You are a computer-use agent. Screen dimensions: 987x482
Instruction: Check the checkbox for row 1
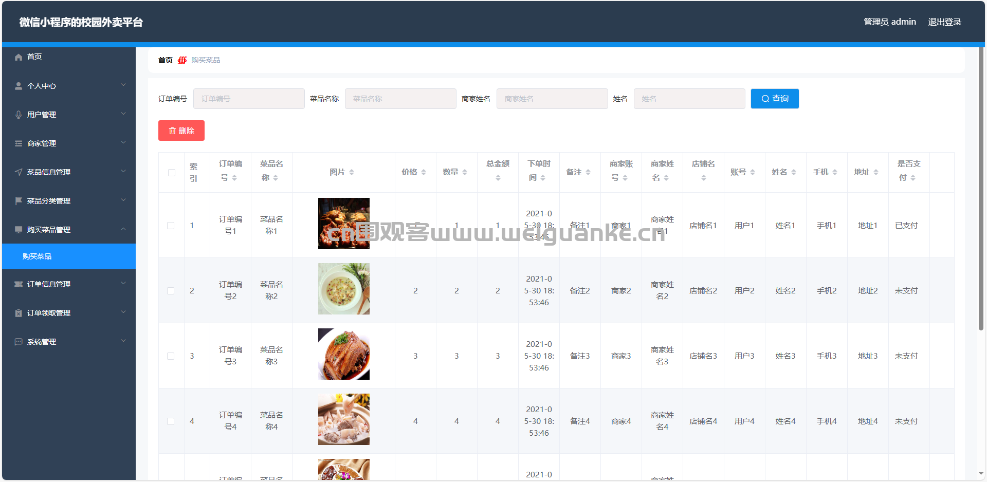[x=171, y=226]
